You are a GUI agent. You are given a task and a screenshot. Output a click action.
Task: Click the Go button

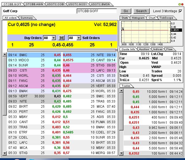click(x=126, y=11)
